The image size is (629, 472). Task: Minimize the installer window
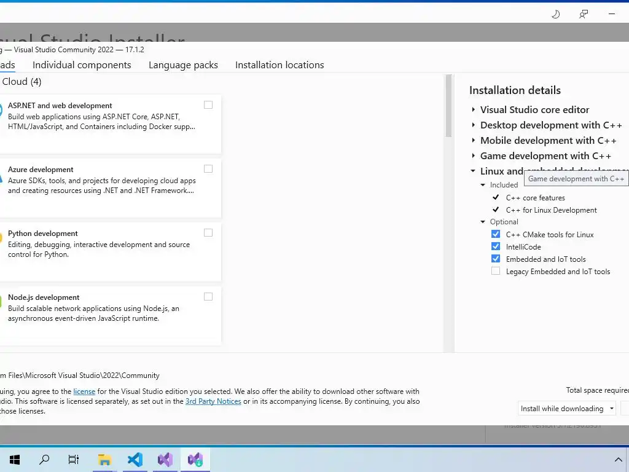[x=612, y=14]
